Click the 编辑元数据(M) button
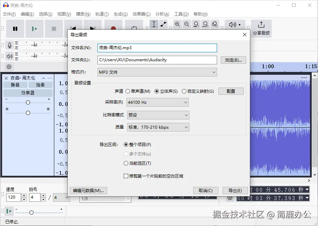Screen dimensions: 318x226 click(89, 190)
